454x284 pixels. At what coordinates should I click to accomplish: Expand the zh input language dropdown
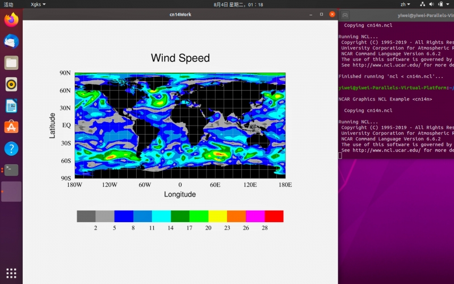405,4
